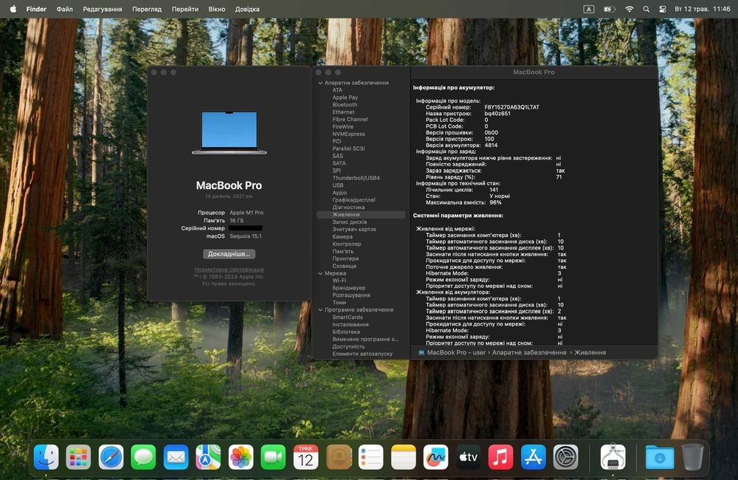738x480 pixels.
Task: Open the input source menu
Action: pyautogui.click(x=588, y=9)
